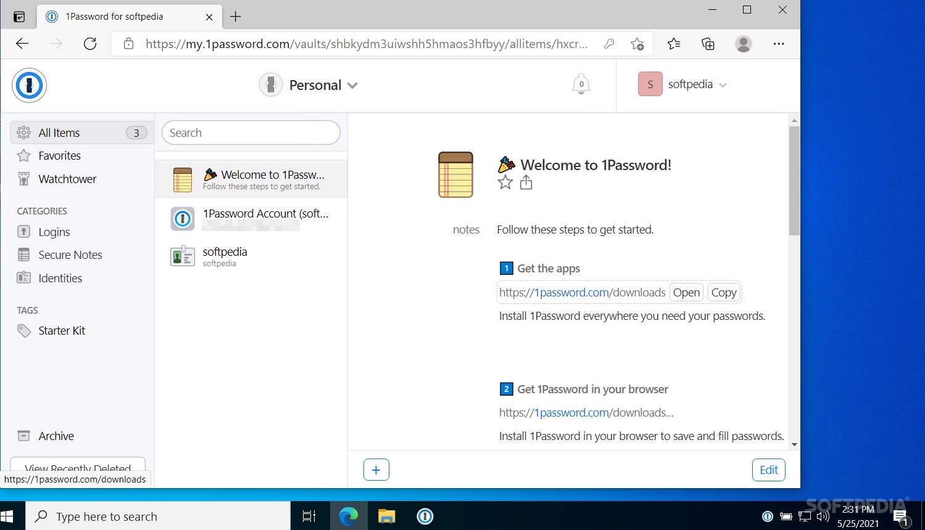Viewport: 925px width, 530px height.
Task: Click the share icon under the Welcome title
Action: point(526,182)
